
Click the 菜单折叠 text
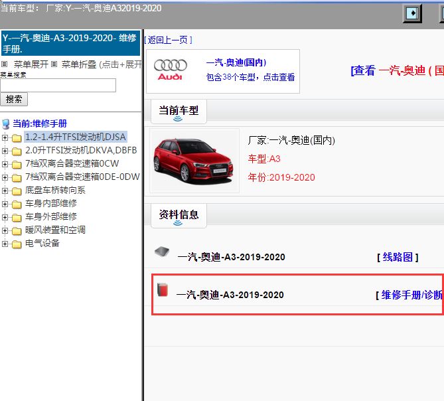(x=79, y=64)
